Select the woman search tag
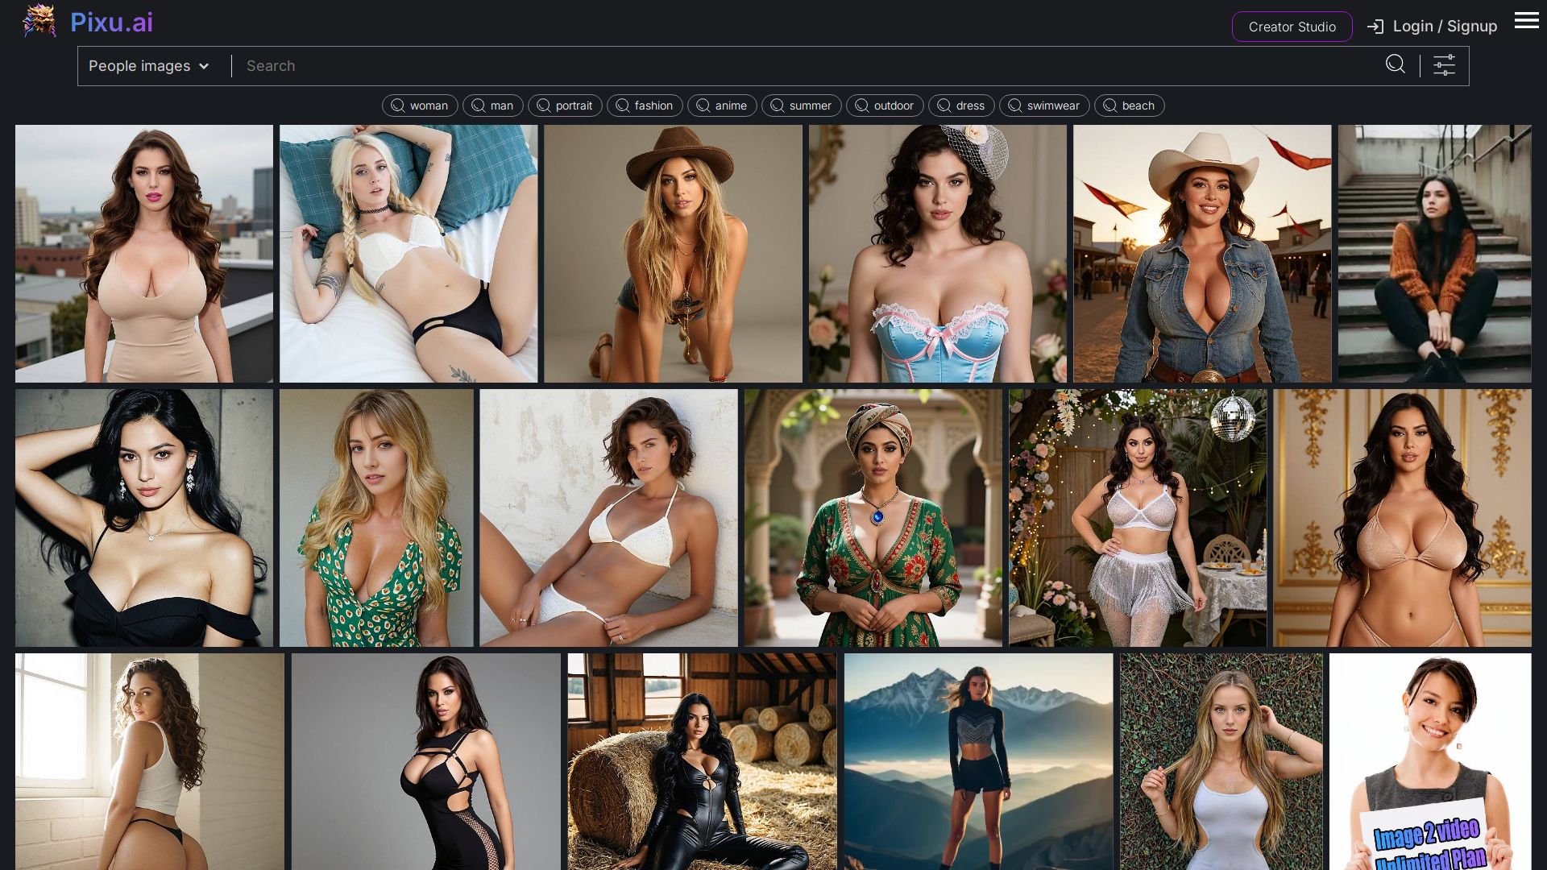The image size is (1547, 870). (420, 106)
